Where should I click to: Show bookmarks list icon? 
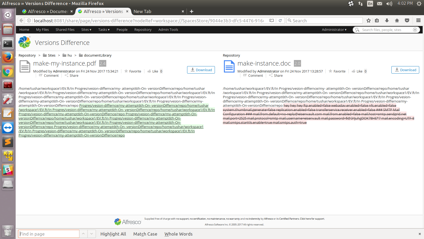tap(377, 20)
